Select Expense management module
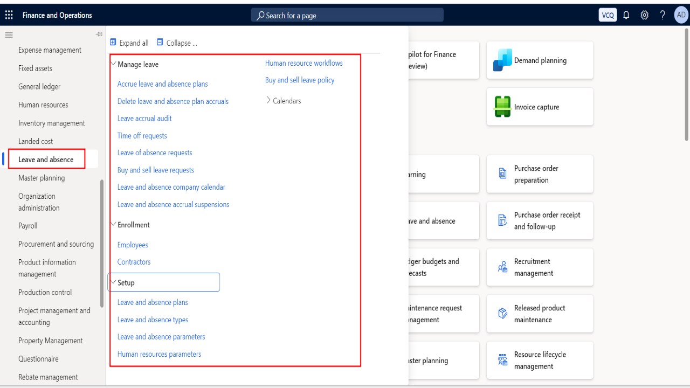 point(50,50)
